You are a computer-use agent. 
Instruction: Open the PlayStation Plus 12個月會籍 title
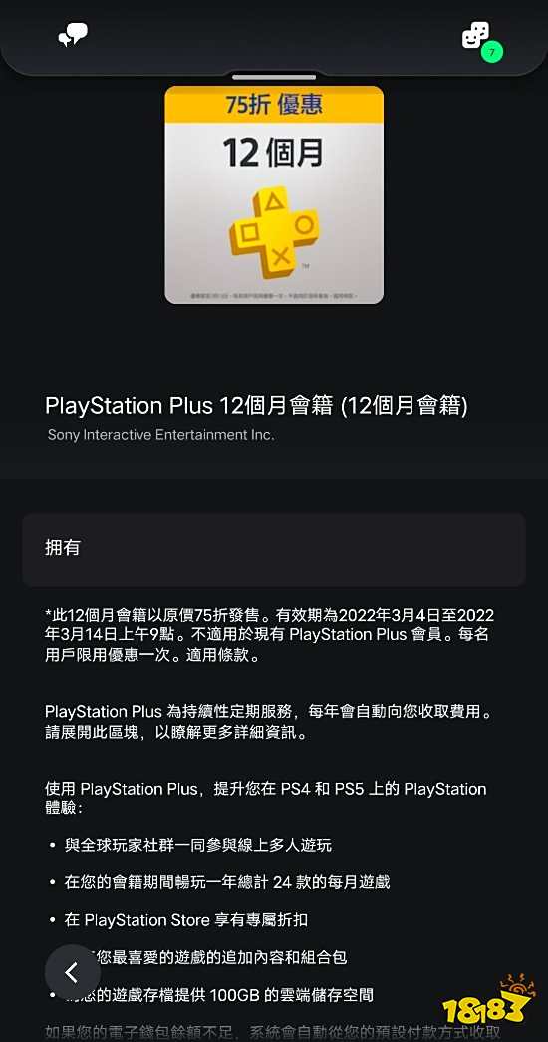coord(256,406)
